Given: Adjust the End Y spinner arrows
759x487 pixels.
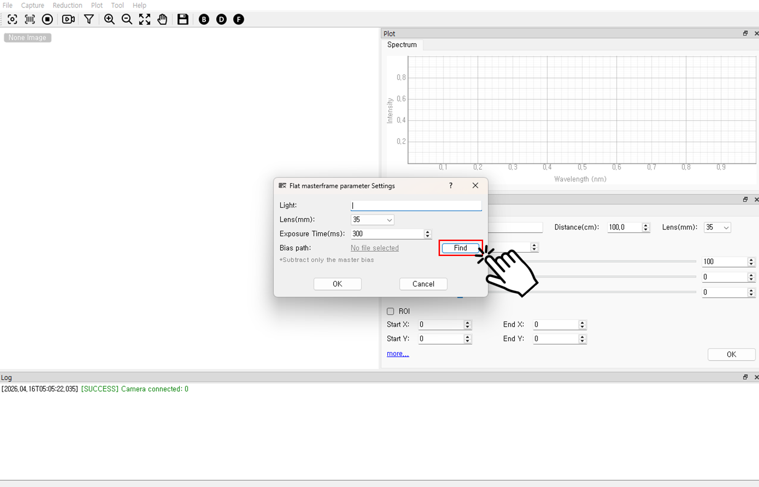Looking at the screenshot, I should pos(582,339).
